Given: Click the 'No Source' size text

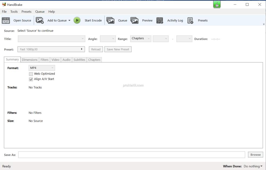Looking at the screenshot, I should [36, 121].
